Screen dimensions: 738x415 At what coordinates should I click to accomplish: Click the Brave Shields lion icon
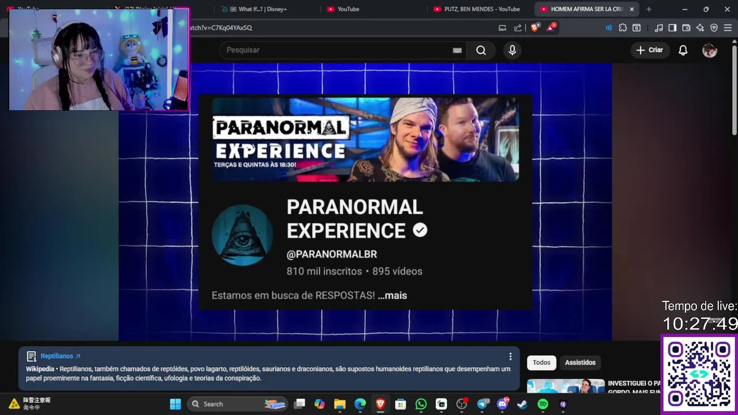click(x=534, y=27)
